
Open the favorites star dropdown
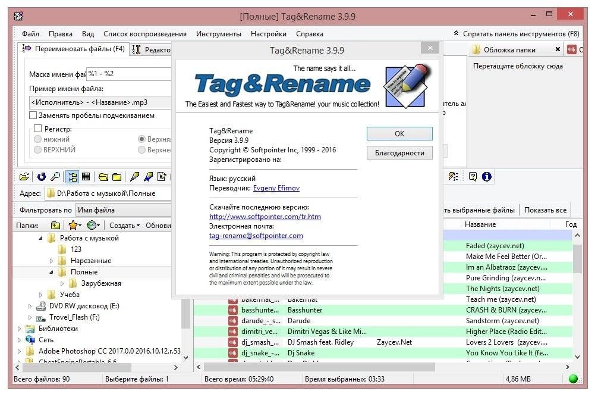(75, 226)
